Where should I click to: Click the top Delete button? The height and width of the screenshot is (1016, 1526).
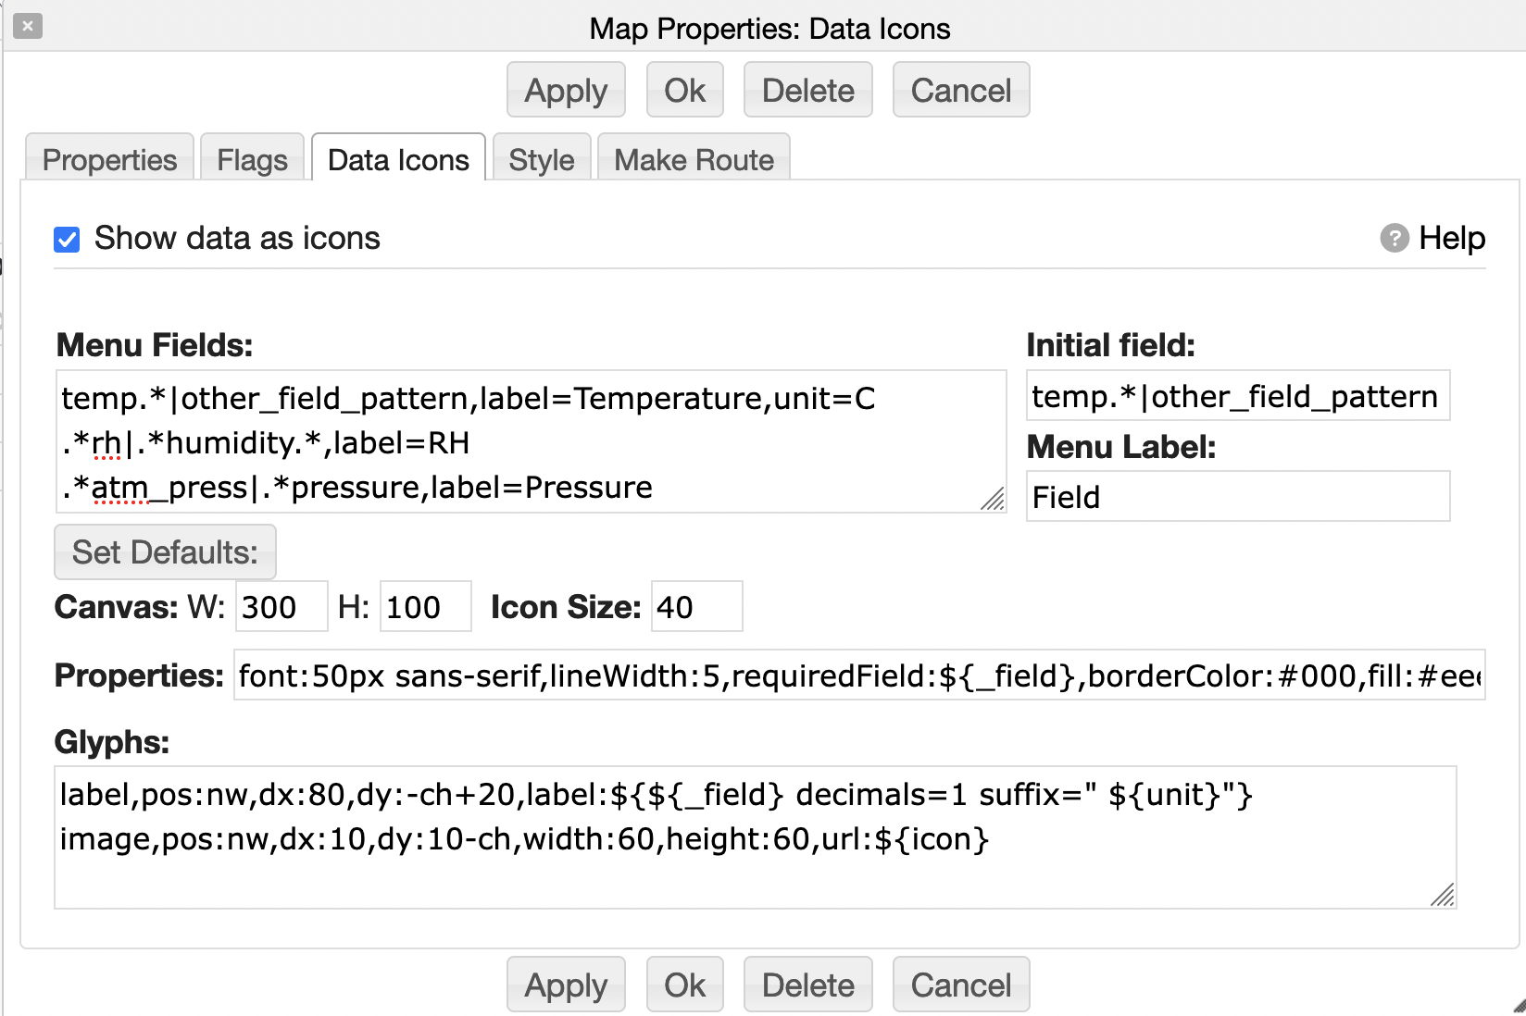[807, 91]
